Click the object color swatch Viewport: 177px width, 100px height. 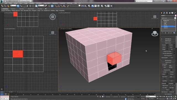176,16
